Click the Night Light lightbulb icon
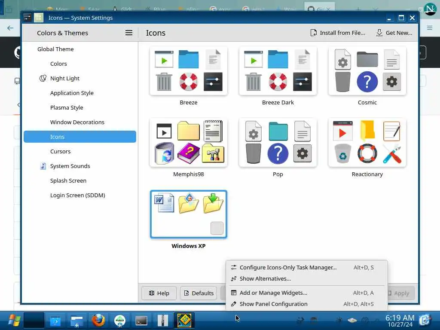 click(x=43, y=78)
